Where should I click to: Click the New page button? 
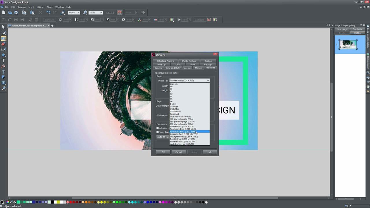(342, 29)
